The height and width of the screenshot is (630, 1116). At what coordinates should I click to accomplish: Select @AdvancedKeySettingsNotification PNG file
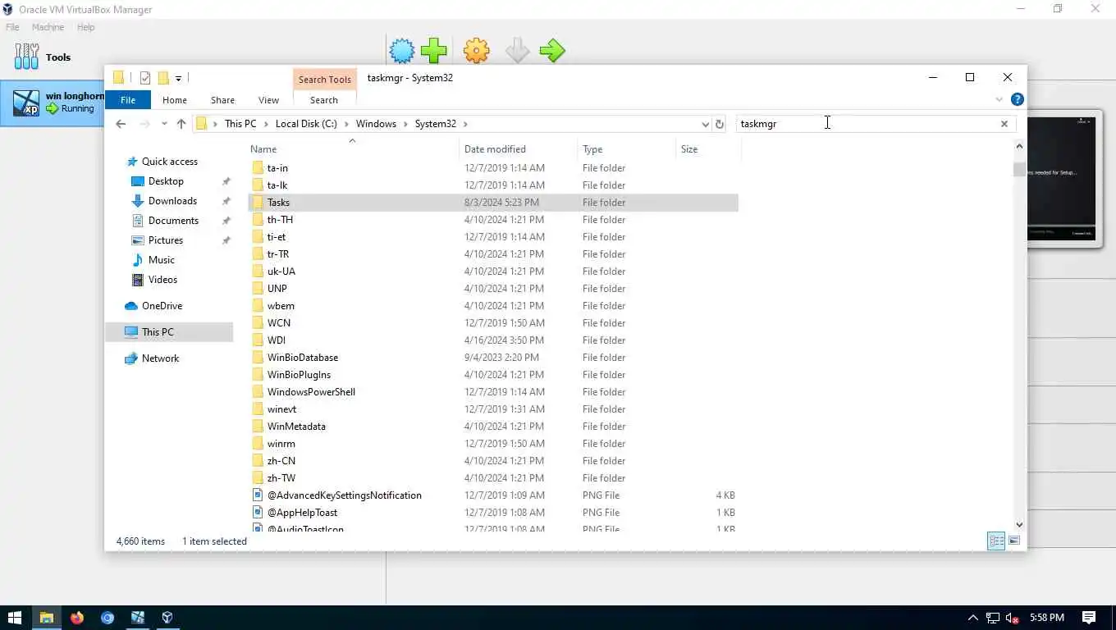click(493, 495)
